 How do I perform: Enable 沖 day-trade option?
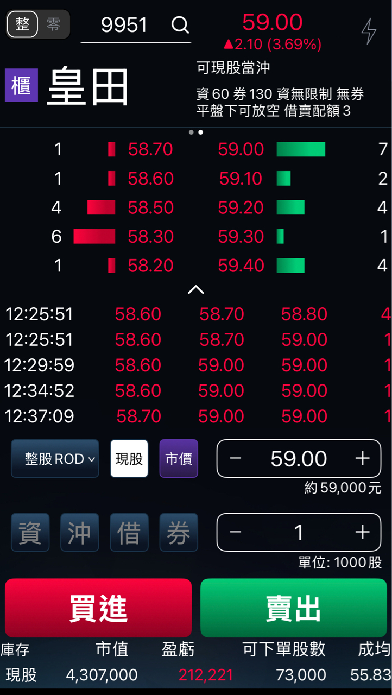(x=79, y=533)
